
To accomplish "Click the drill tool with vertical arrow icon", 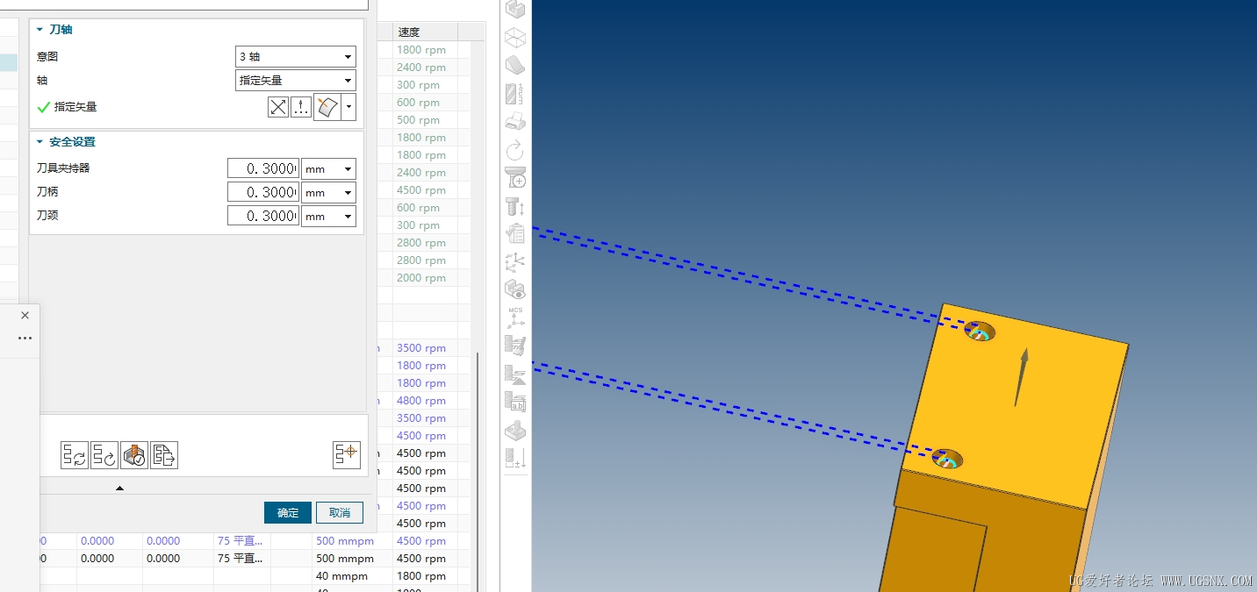I will click(x=515, y=206).
